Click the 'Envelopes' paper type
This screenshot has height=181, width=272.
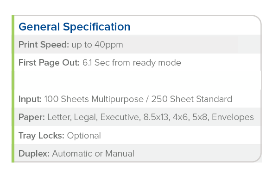coord(233,117)
